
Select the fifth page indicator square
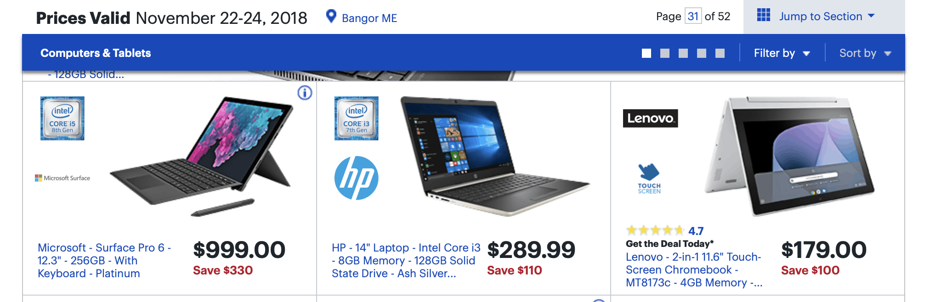[x=720, y=53]
